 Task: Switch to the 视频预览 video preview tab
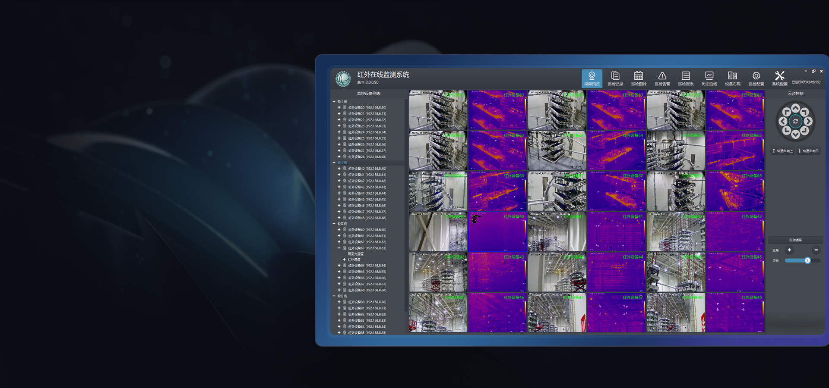[x=592, y=78]
